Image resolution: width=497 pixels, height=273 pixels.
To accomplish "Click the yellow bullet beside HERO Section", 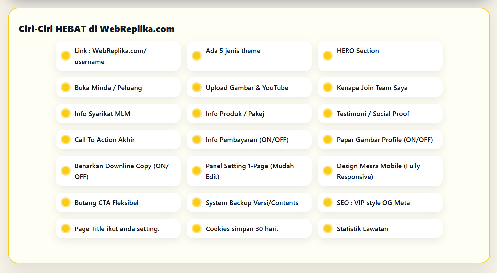I will click(x=328, y=56).
